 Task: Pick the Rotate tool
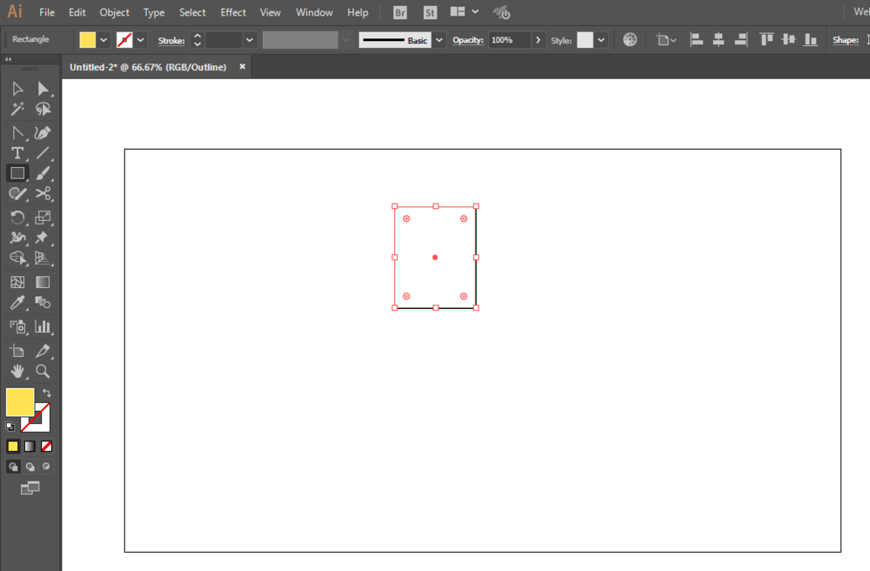(17, 218)
